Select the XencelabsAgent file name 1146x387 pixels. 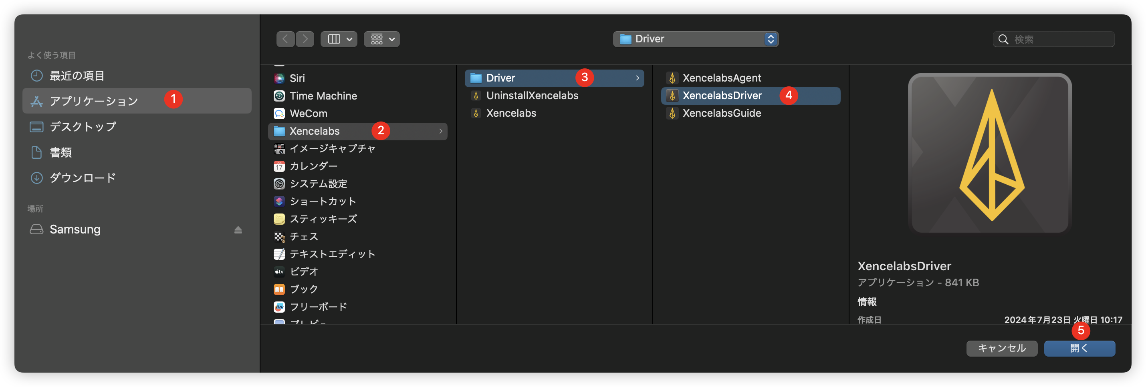(722, 78)
